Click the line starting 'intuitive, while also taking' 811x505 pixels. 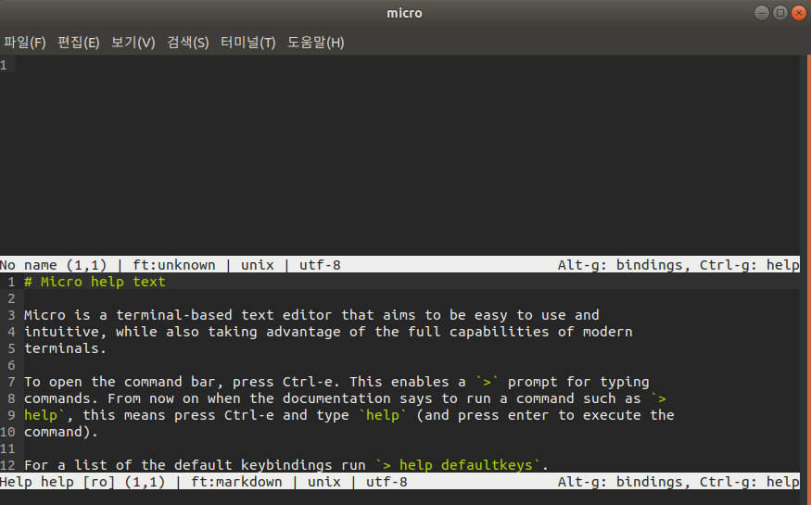click(328, 332)
